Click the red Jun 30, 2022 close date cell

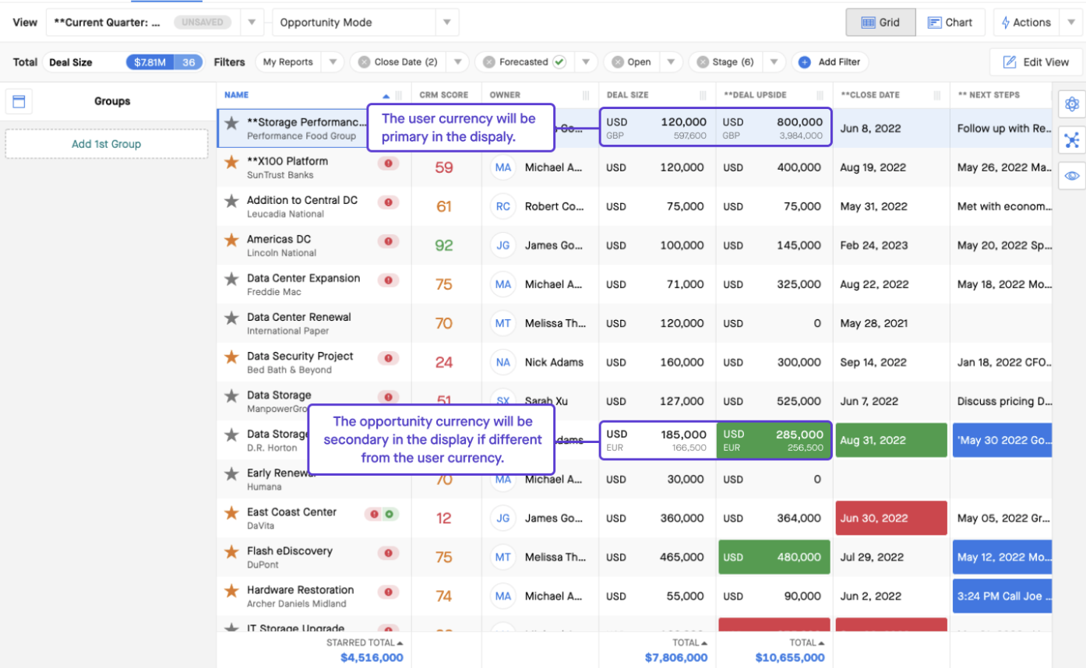[x=891, y=518]
